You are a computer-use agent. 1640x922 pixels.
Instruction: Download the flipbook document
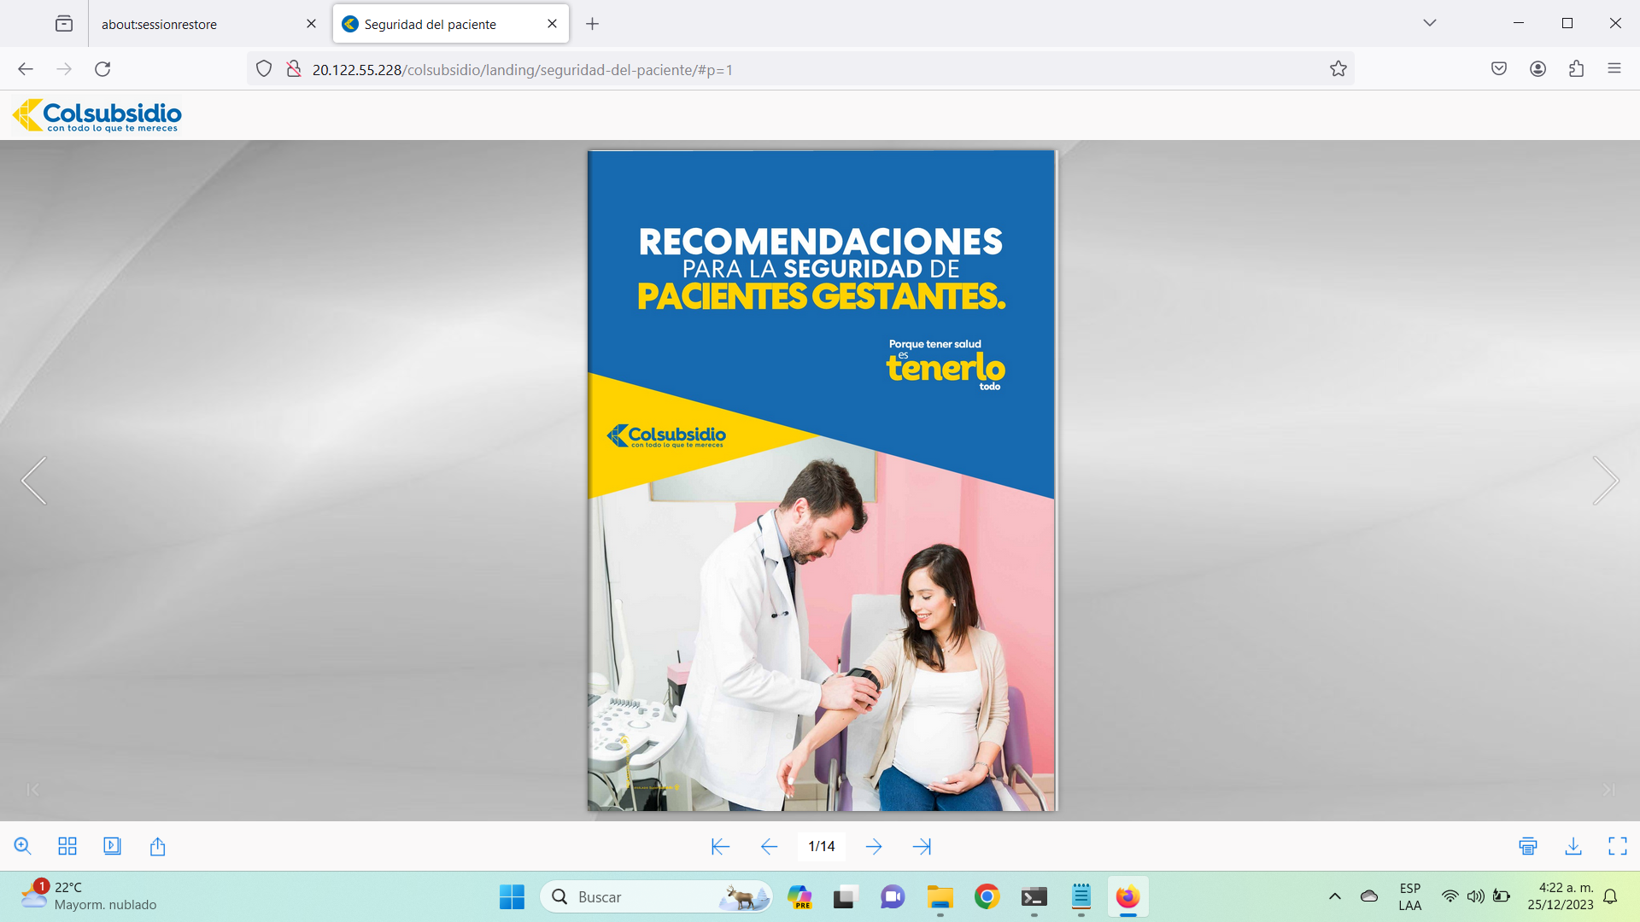1573,846
